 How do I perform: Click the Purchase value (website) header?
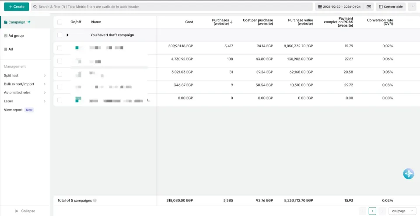300,22
